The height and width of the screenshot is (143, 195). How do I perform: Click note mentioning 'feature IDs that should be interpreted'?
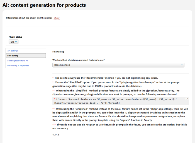click(120, 115)
